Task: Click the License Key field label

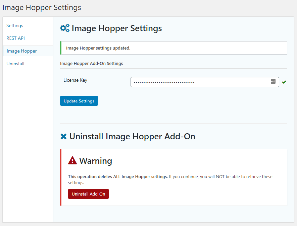Action: (75, 80)
